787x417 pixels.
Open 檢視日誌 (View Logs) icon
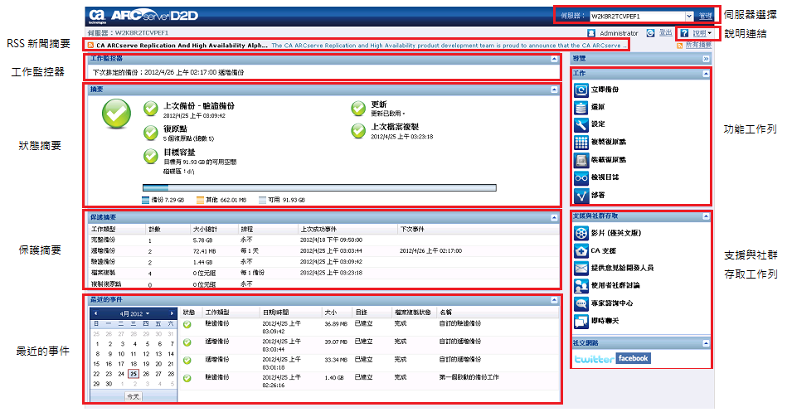click(x=581, y=177)
